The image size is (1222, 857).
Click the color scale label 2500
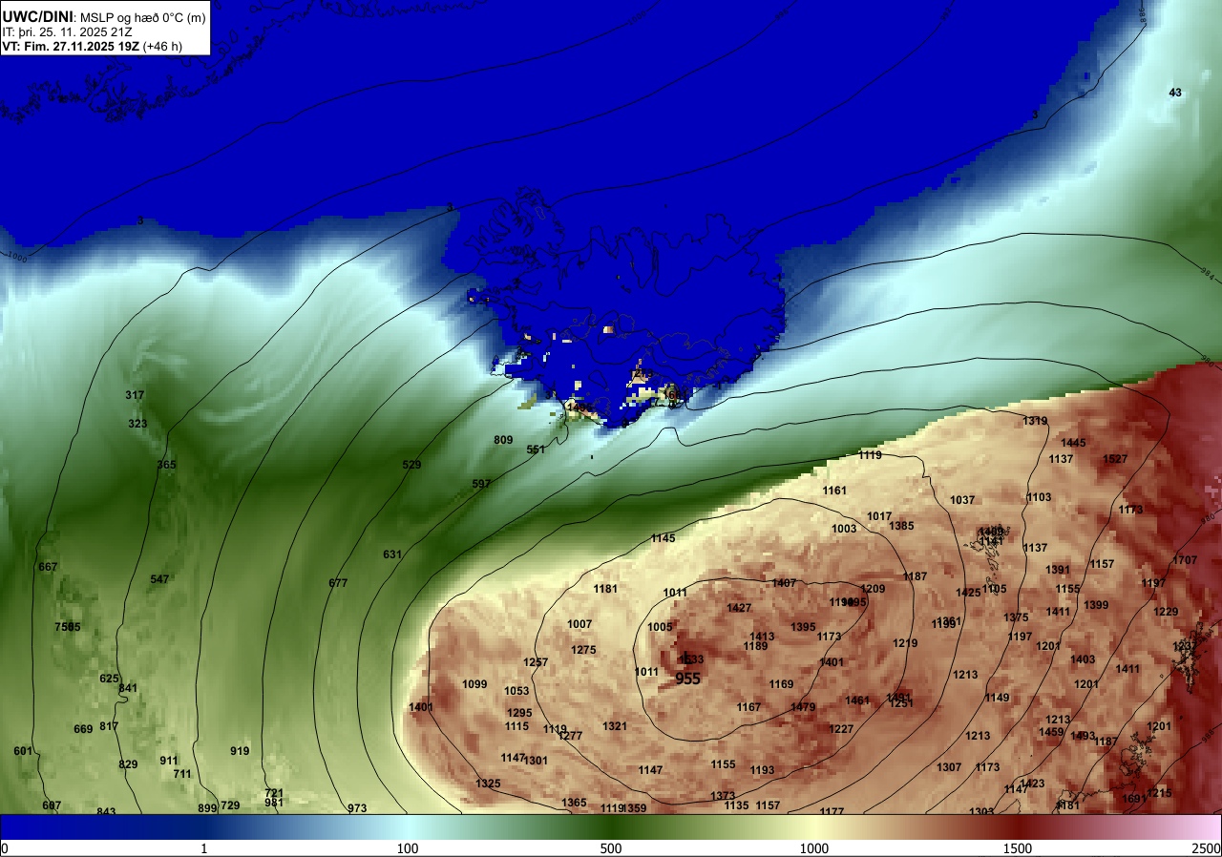tap(1207, 848)
